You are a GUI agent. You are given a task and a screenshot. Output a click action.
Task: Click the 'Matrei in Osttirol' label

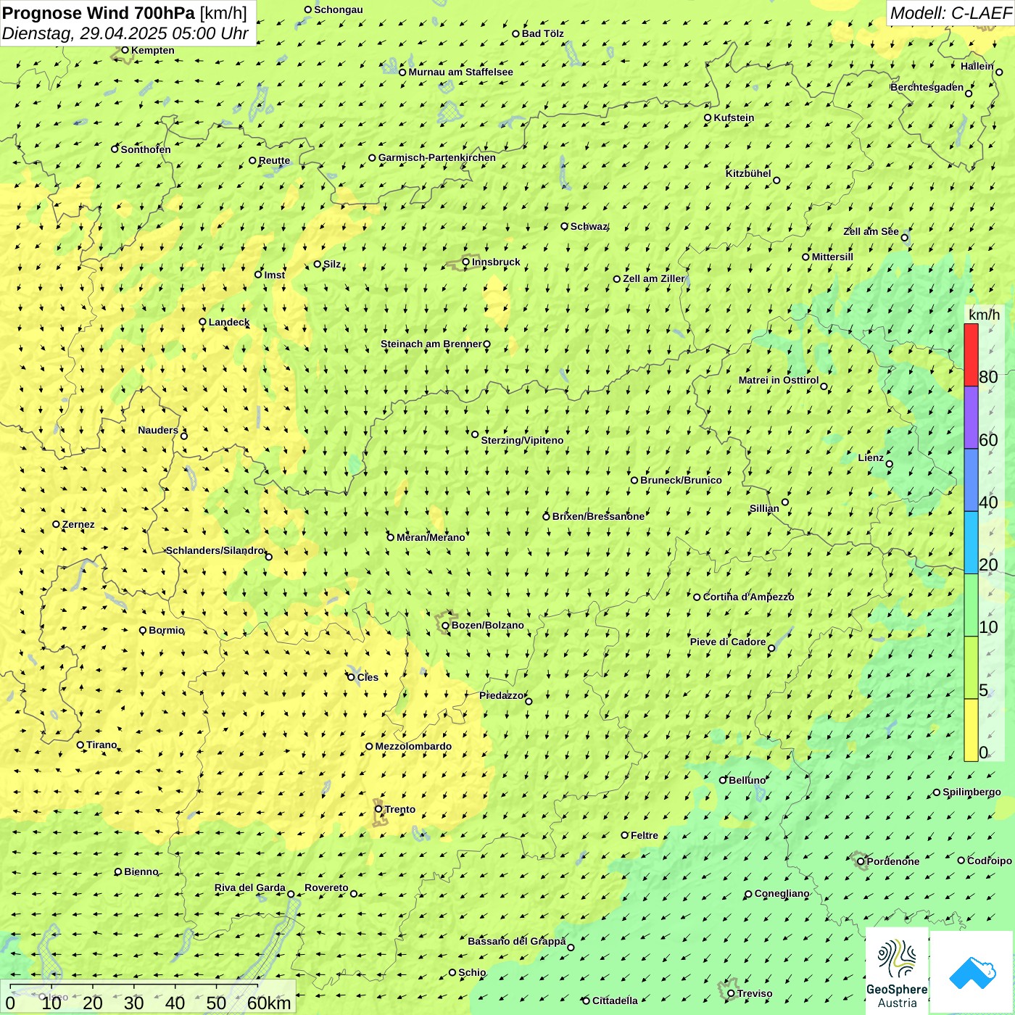779,380
